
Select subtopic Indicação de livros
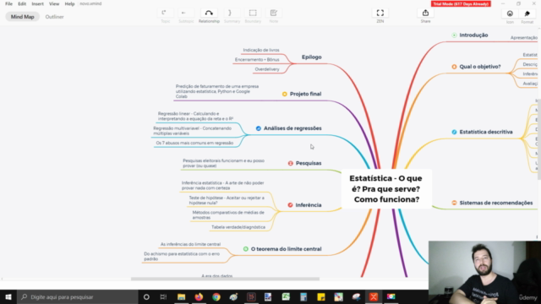click(x=261, y=51)
